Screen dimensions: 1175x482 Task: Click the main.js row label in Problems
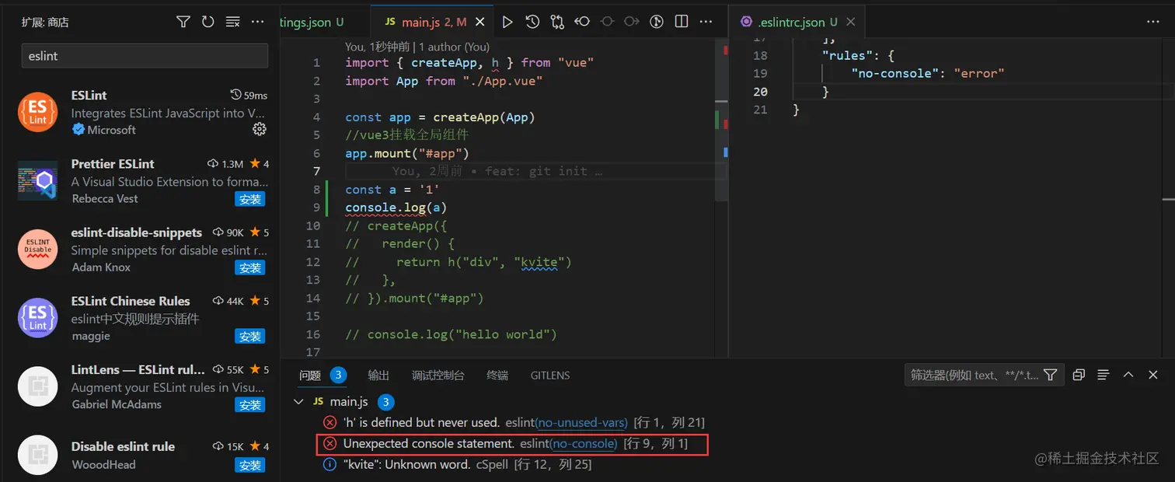[x=349, y=402]
